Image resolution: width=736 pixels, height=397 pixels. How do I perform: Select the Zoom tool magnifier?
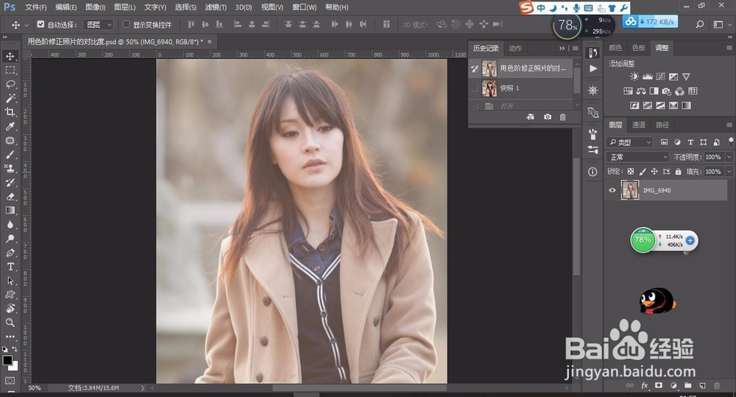(x=10, y=323)
